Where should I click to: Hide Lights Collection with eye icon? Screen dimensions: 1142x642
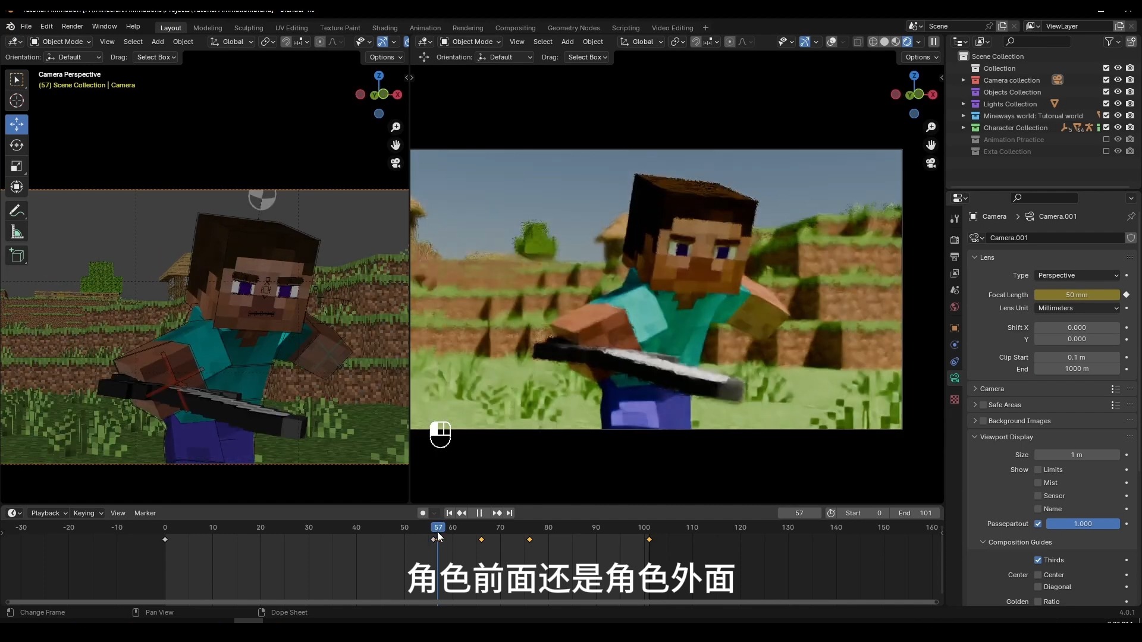coord(1118,104)
